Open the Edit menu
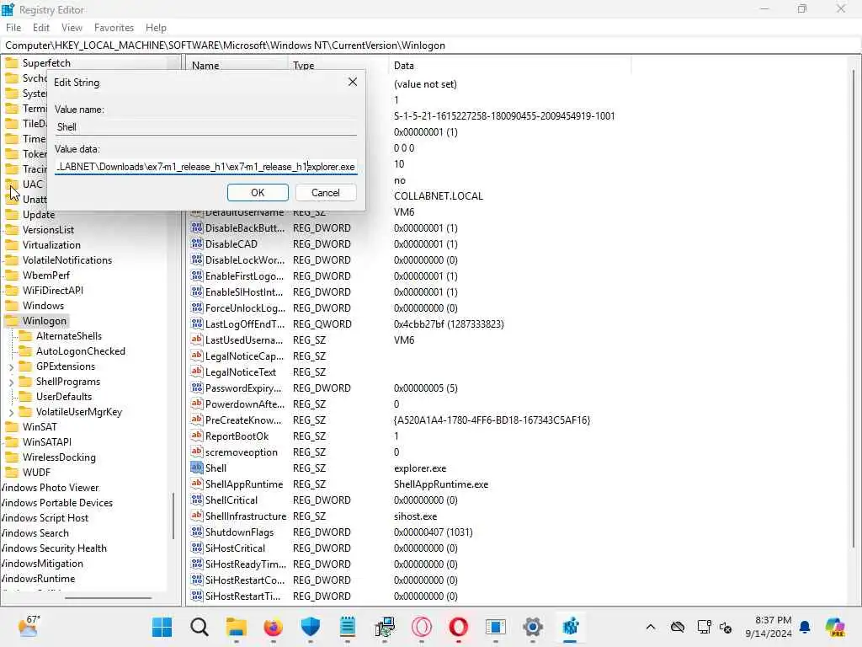The width and height of the screenshot is (862, 647). pos(41,28)
